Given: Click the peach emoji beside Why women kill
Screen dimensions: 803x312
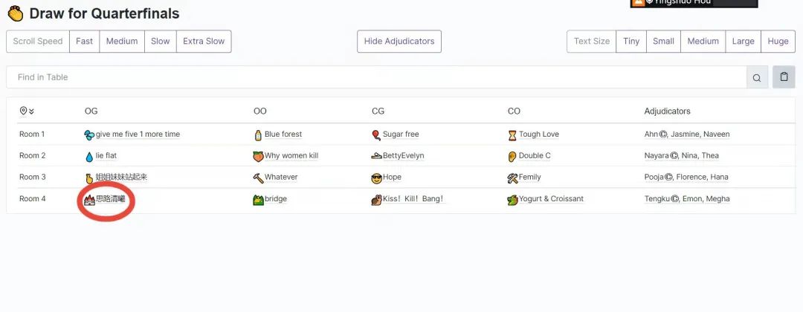Looking at the screenshot, I should coord(258,156).
